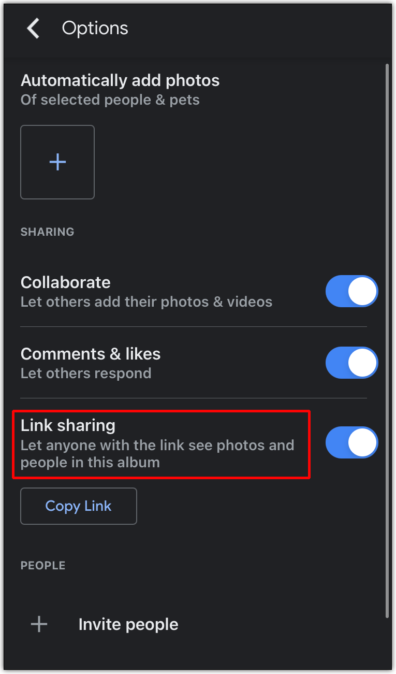Select the Collaborate setting label

tap(66, 282)
